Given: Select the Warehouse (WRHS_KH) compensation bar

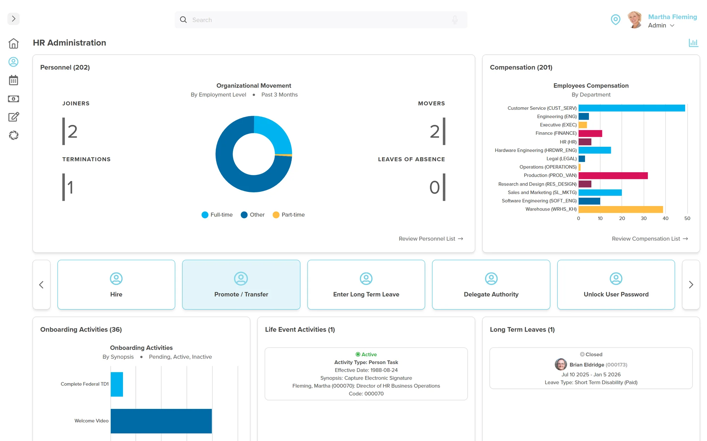Looking at the screenshot, I should (621, 209).
